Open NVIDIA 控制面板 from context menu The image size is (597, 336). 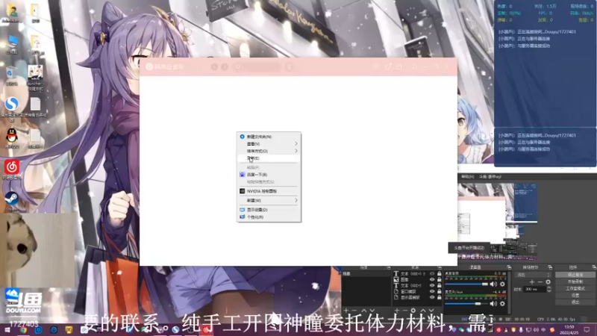pyautogui.click(x=269, y=191)
